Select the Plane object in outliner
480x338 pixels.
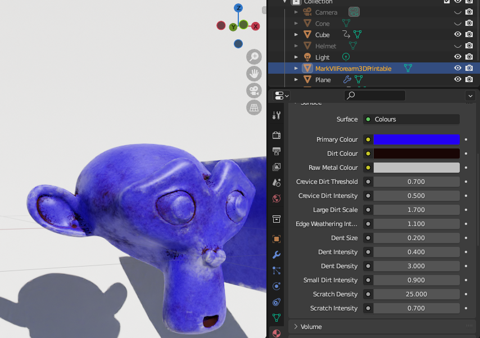323,80
